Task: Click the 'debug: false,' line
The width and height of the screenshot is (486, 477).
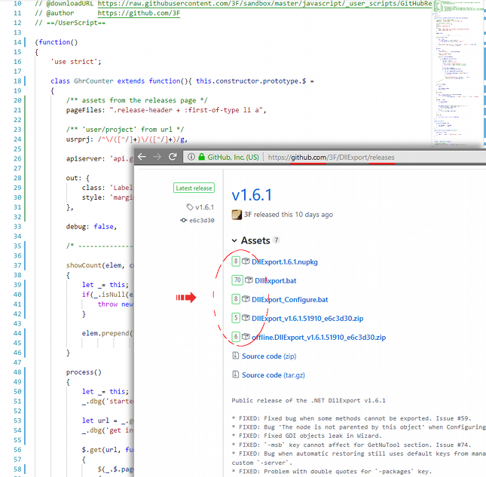Action: pyautogui.click(x=91, y=227)
